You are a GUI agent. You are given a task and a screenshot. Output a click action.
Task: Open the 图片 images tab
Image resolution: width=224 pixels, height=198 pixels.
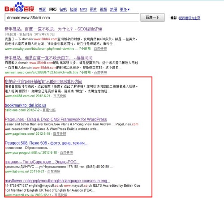(x=93, y=9)
